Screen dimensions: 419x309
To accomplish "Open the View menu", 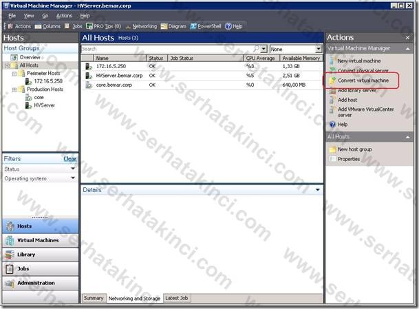I will 29,16.
